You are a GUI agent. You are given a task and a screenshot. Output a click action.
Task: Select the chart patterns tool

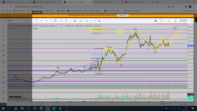tap(3, 46)
